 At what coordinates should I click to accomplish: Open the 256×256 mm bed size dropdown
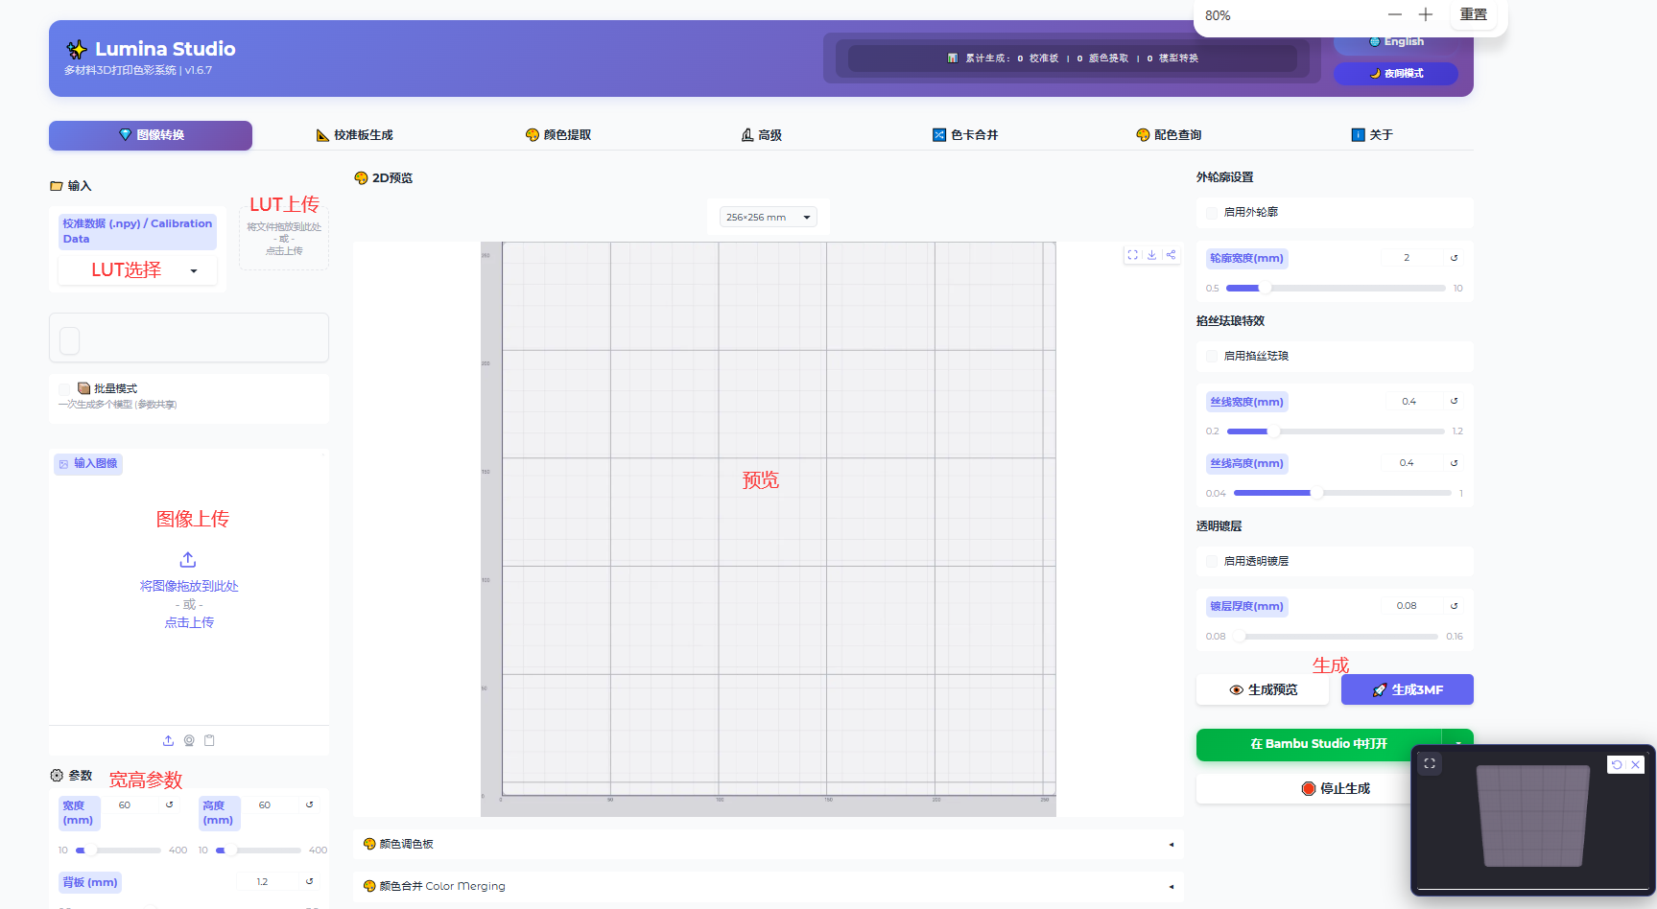[769, 217]
